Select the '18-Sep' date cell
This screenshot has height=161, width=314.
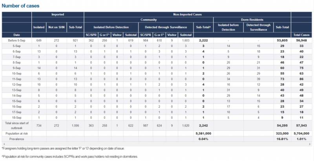(x=17, y=117)
